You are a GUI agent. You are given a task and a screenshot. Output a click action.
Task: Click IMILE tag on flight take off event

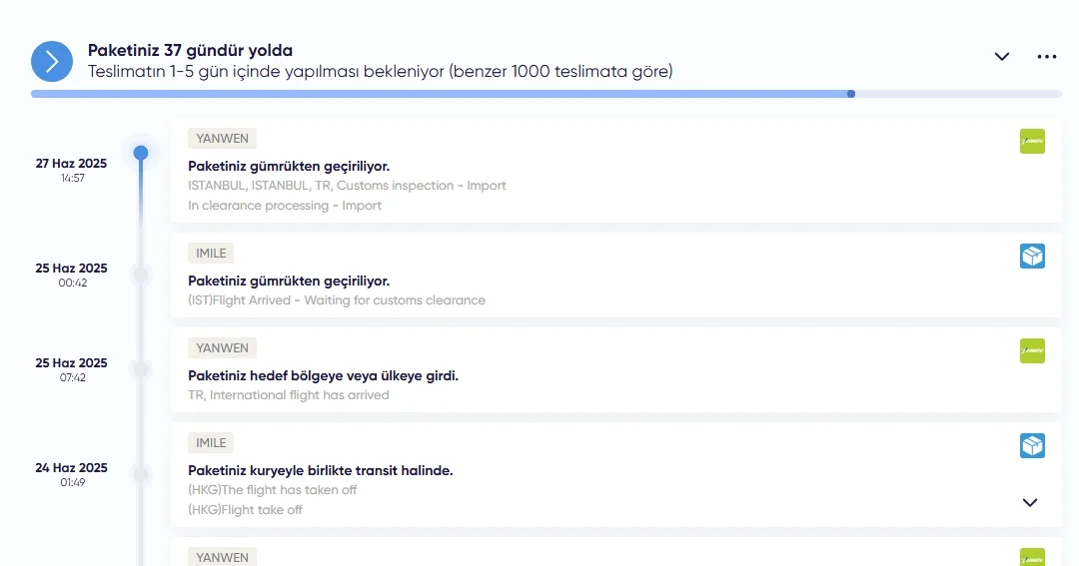(211, 443)
